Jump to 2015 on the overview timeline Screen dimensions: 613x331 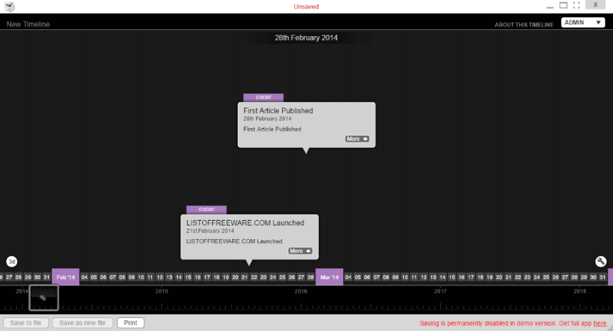(x=161, y=291)
